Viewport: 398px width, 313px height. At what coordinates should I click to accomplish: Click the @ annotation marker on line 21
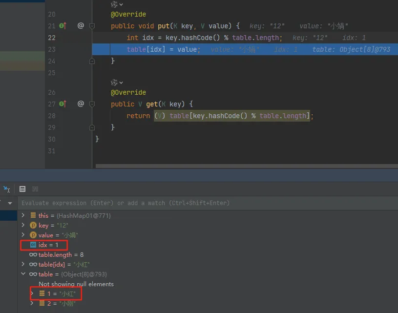(x=81, y=25)
